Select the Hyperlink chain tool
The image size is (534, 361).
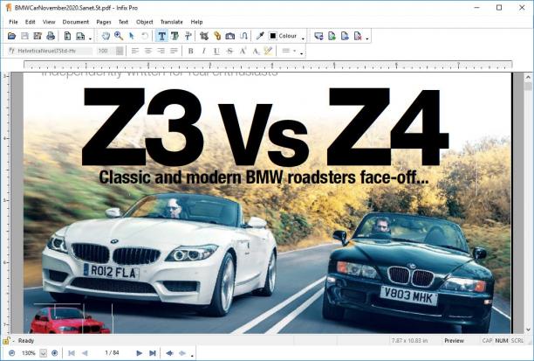tap(217, 36)
